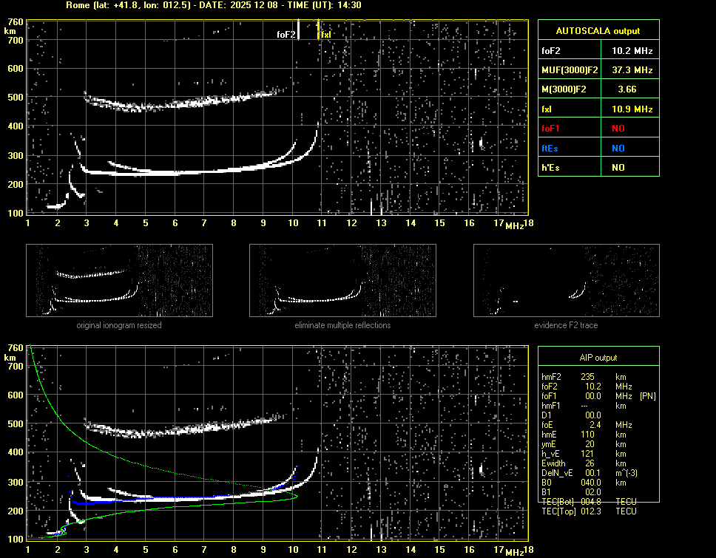
Task: Click the M(3000)F2 value 3.66
Action: (627, 89)
